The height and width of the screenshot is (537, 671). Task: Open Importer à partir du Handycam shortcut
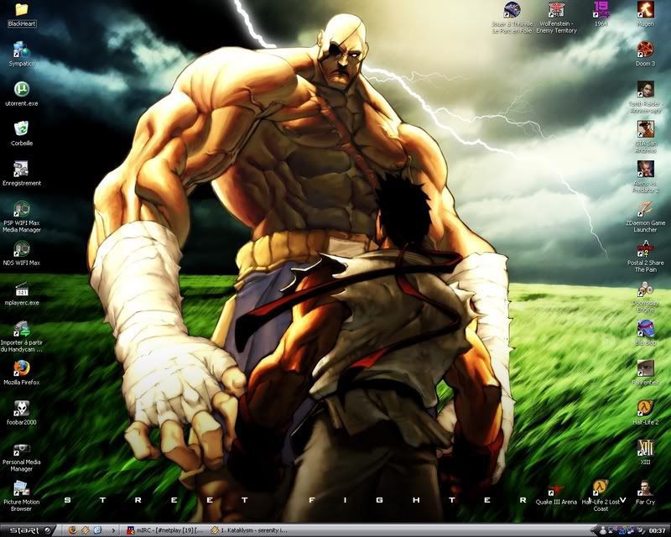click(x=22, y=337)
